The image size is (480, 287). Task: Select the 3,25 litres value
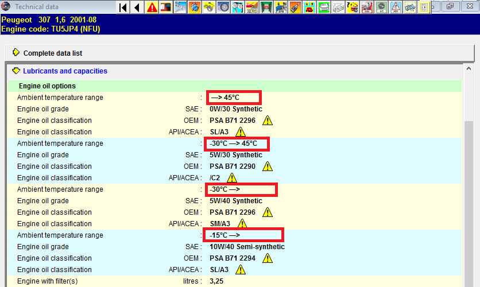click(216, 281)
